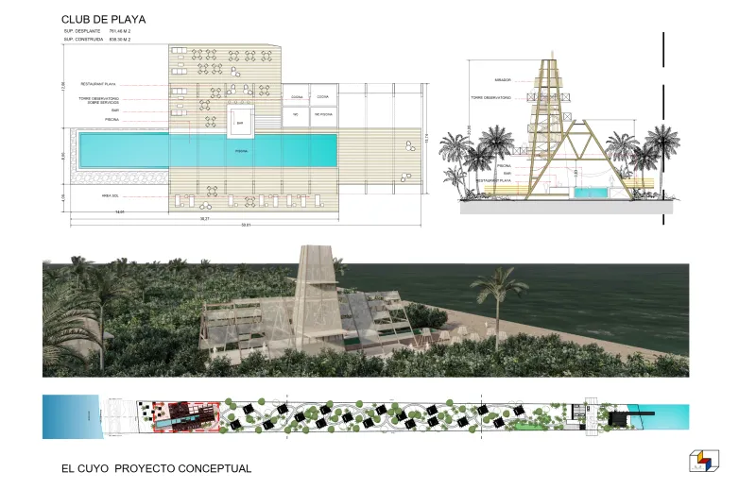This screenshot has height=489, width=756.
Task: Click the 'AREA SOL' label on the plan
Action: tap(110, 195)
